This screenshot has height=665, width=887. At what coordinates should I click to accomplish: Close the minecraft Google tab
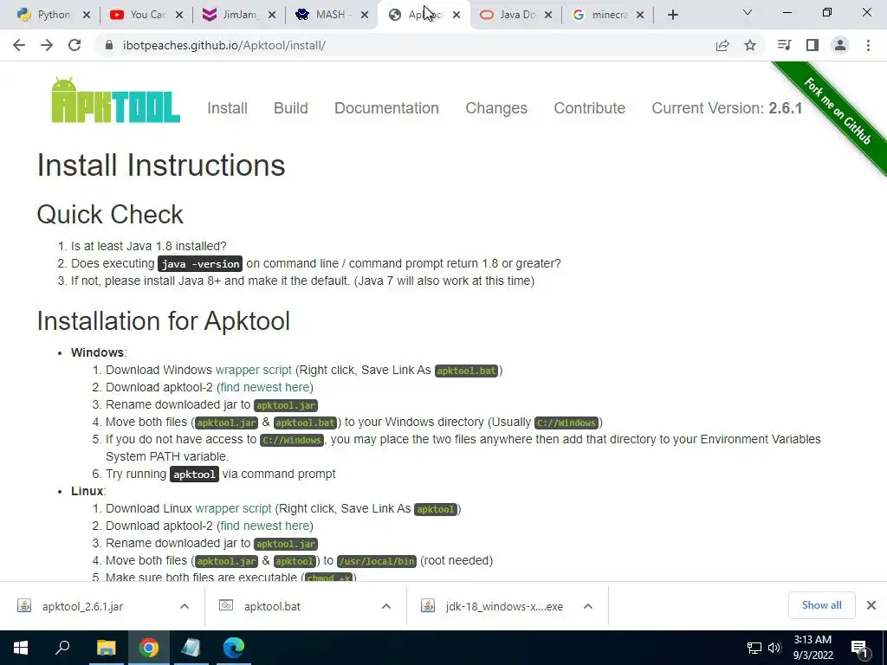click(x=640, y=16)
